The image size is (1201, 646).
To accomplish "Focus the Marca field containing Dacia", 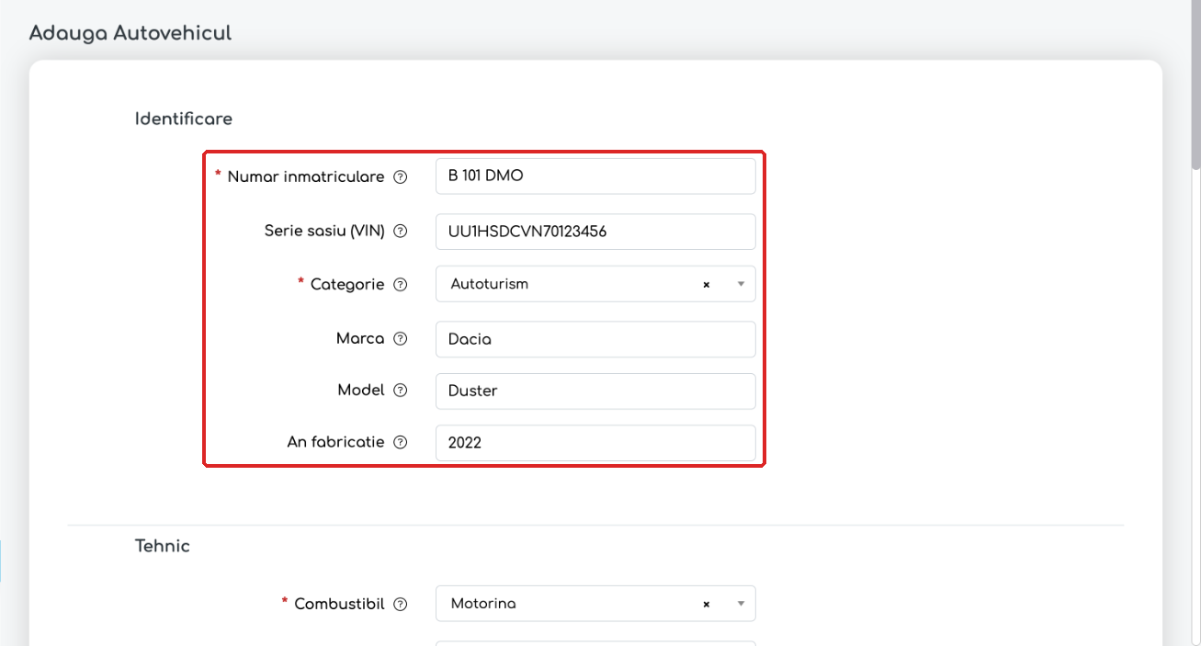I will (x=595, y=339).
